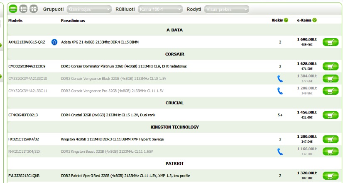The height and width of the screenshot is (183, 343).
Task: Add Kingston HyperX Savage to cart
Action: tap(330, 139)
